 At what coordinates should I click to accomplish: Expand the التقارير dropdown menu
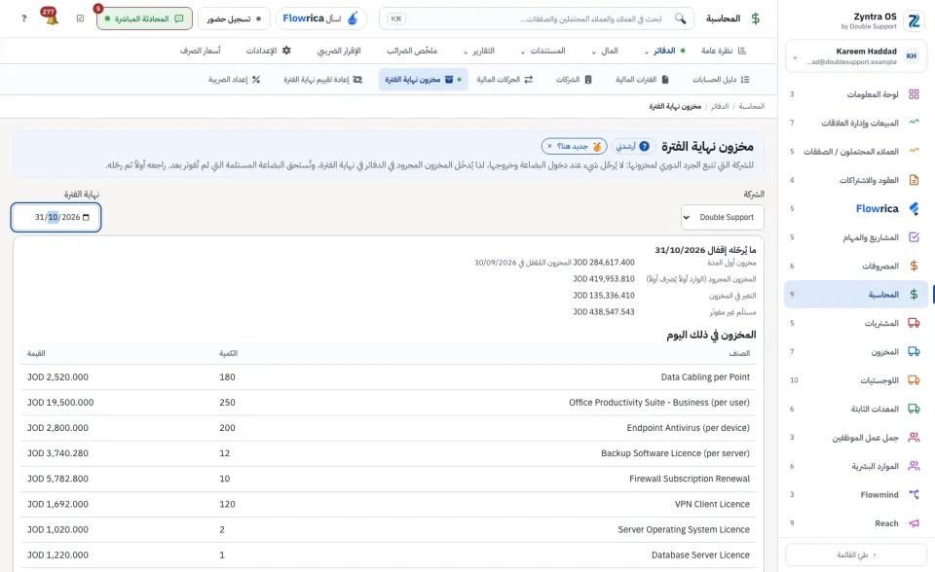coord(479,51)
